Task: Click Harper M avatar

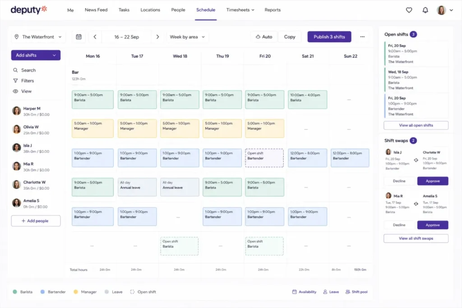Action: 17,111
